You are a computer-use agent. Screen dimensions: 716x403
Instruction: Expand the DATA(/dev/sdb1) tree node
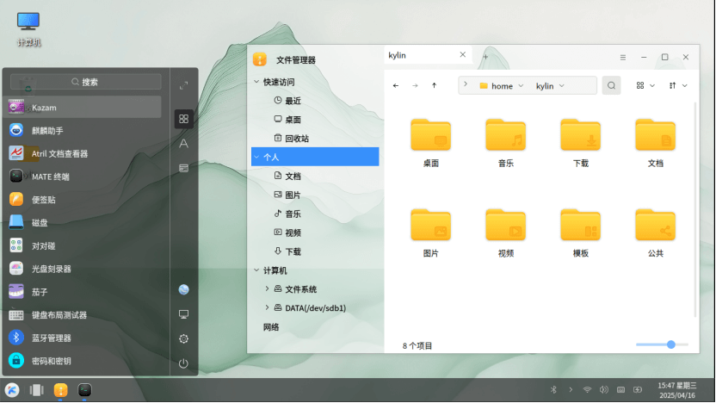click(268, 307)
